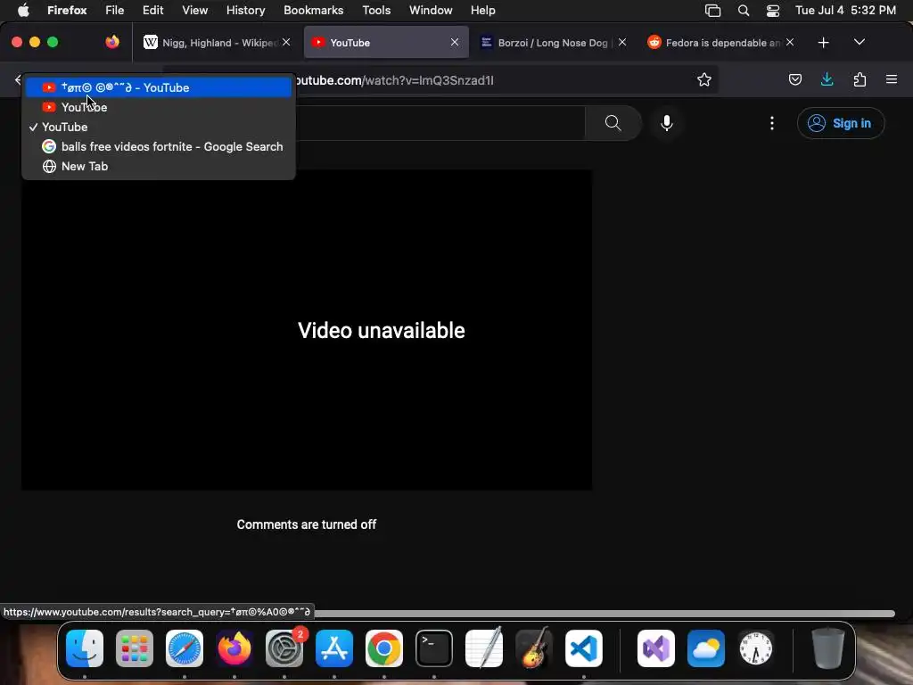This screenshot has height=685, width=913.
Task: Open a new tab with plus icon
Action: point(823,43)
